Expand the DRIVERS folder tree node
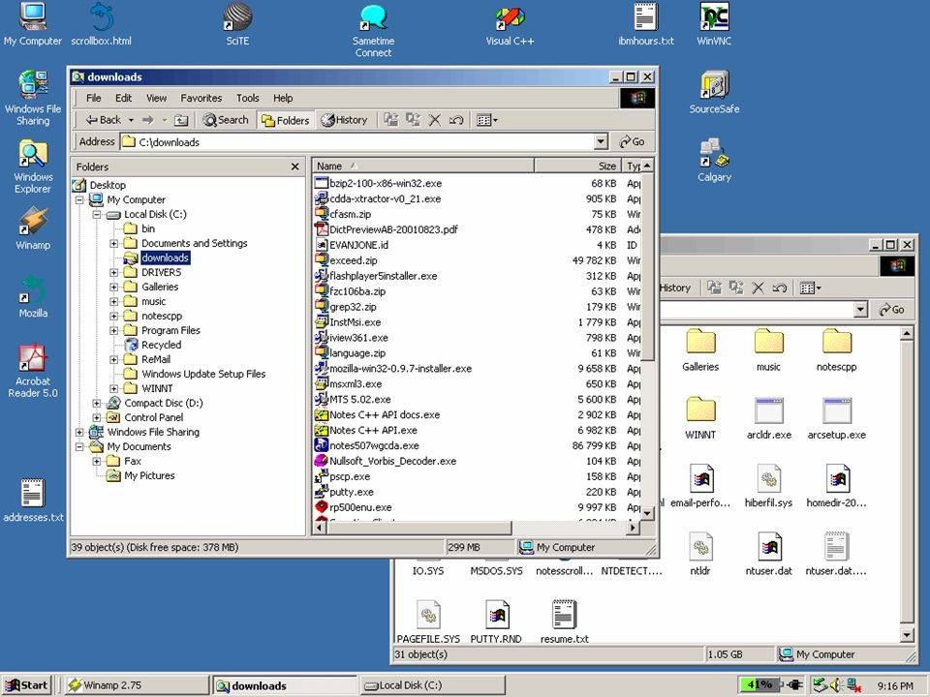This screenshot has width=930, height=697. [113, 273]
